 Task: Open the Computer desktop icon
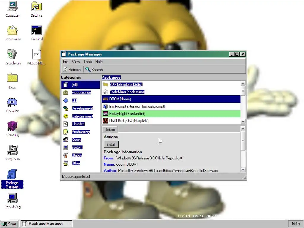[12, 9]
